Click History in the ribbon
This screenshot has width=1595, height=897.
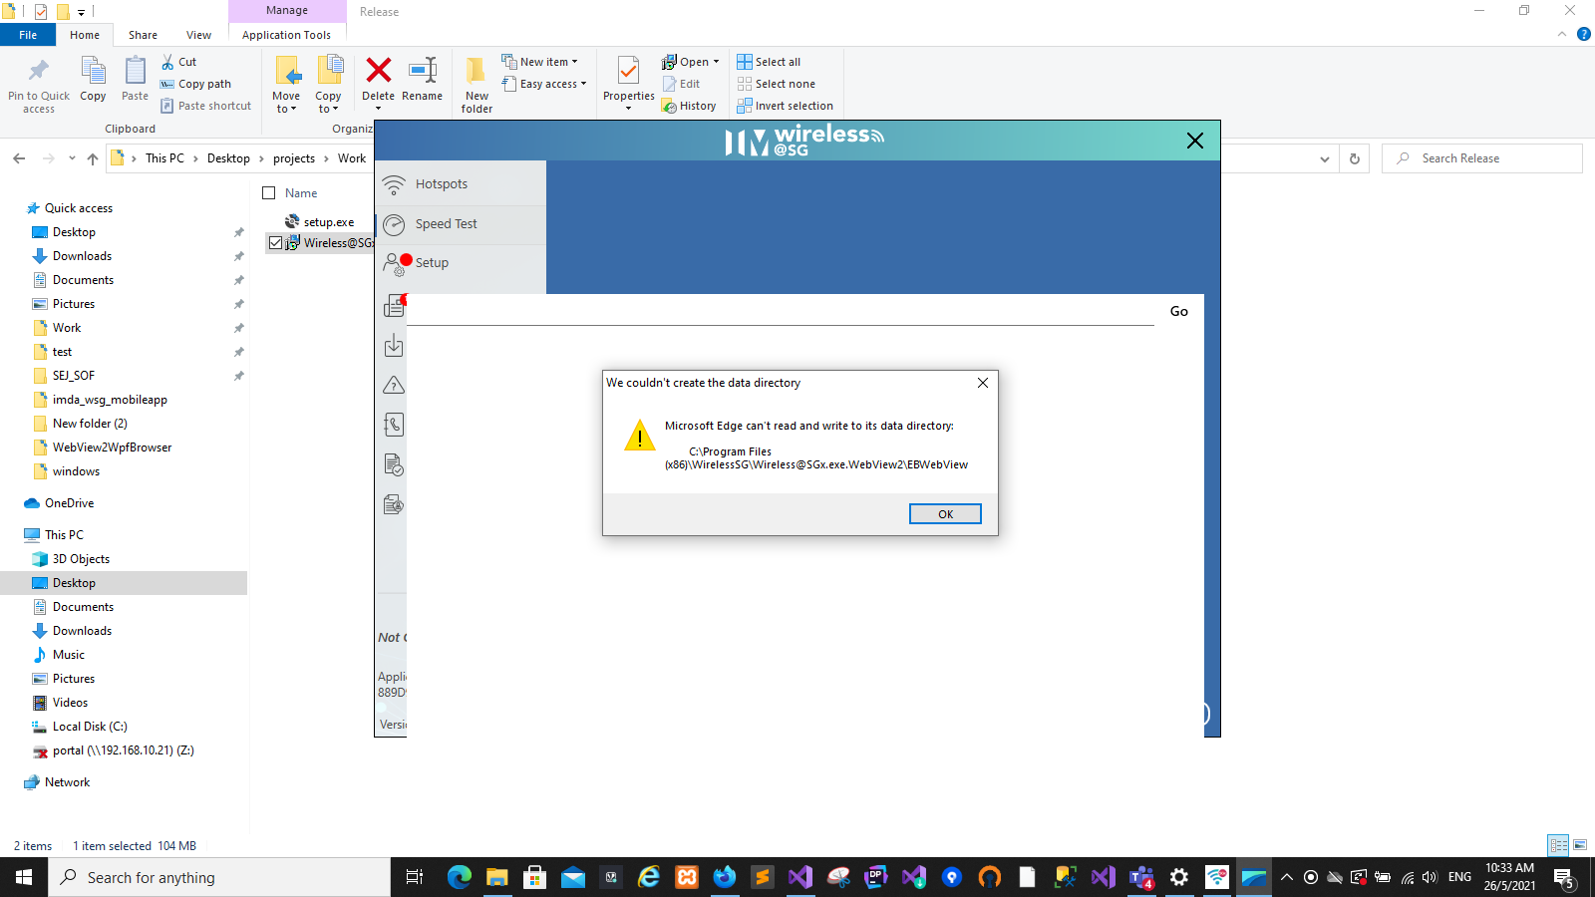[x=689, y=106]
